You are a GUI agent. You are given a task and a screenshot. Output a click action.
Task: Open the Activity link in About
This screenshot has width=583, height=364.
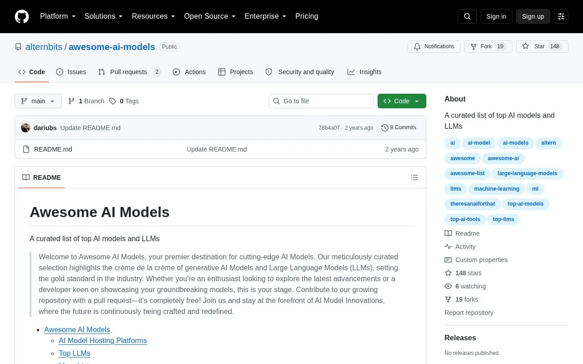(460, 247)
